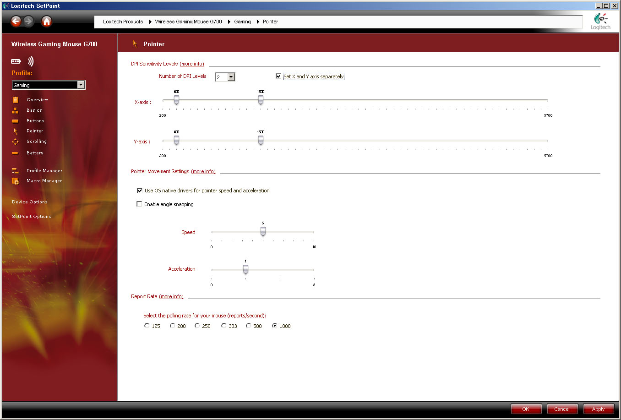The height and width of the screenshot is (420, 621).
Task: Open the Number of DPI Levels dropdown
Action: coord(225,77)
